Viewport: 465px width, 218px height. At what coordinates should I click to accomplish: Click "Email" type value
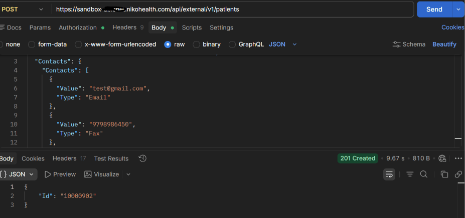click(98, 97)
